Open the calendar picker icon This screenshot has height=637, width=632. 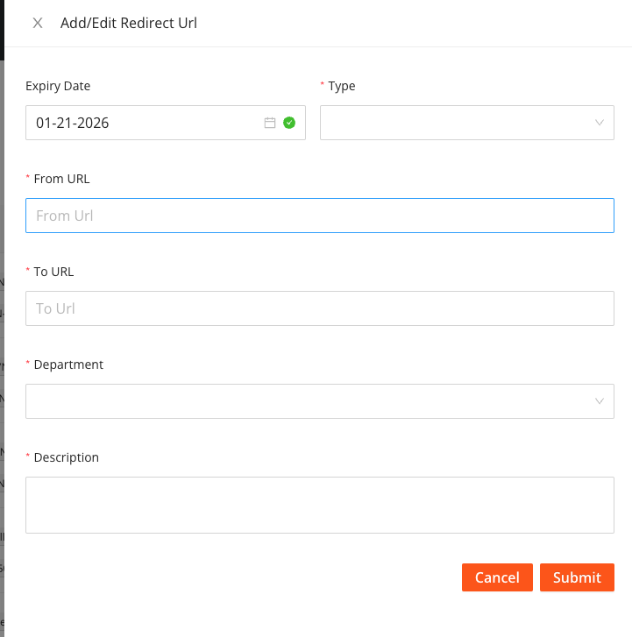coord(270,123)
